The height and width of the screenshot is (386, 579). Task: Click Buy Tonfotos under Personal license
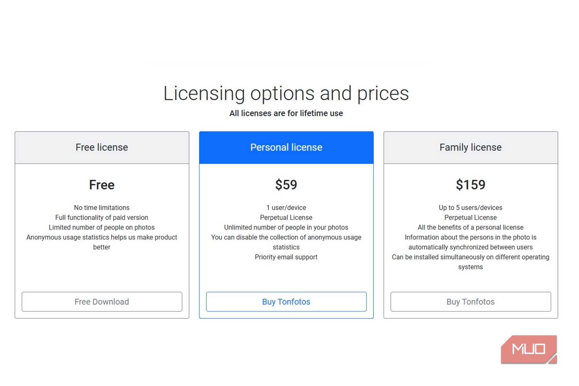[286, 301]
